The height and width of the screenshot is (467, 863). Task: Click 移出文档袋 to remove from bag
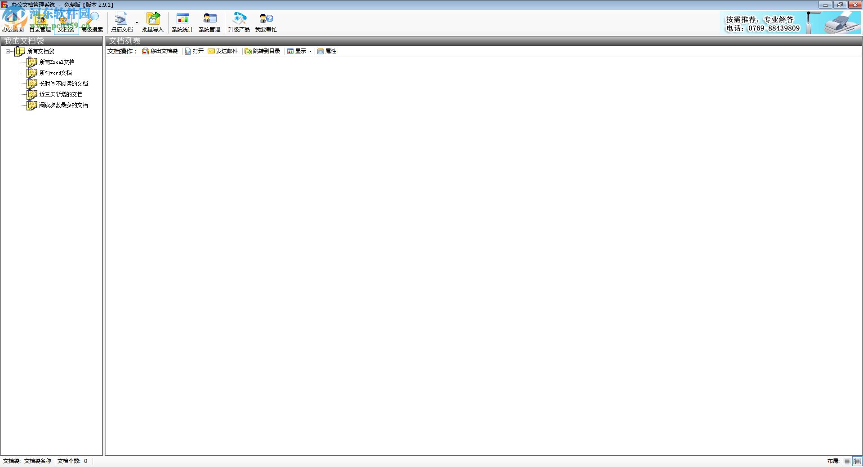(160, 51)
